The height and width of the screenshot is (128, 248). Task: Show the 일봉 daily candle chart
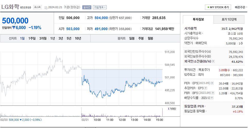coord(132,38)
